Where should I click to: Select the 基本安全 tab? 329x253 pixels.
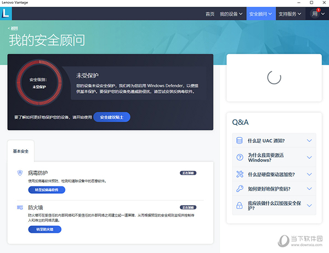coord(21,151)
